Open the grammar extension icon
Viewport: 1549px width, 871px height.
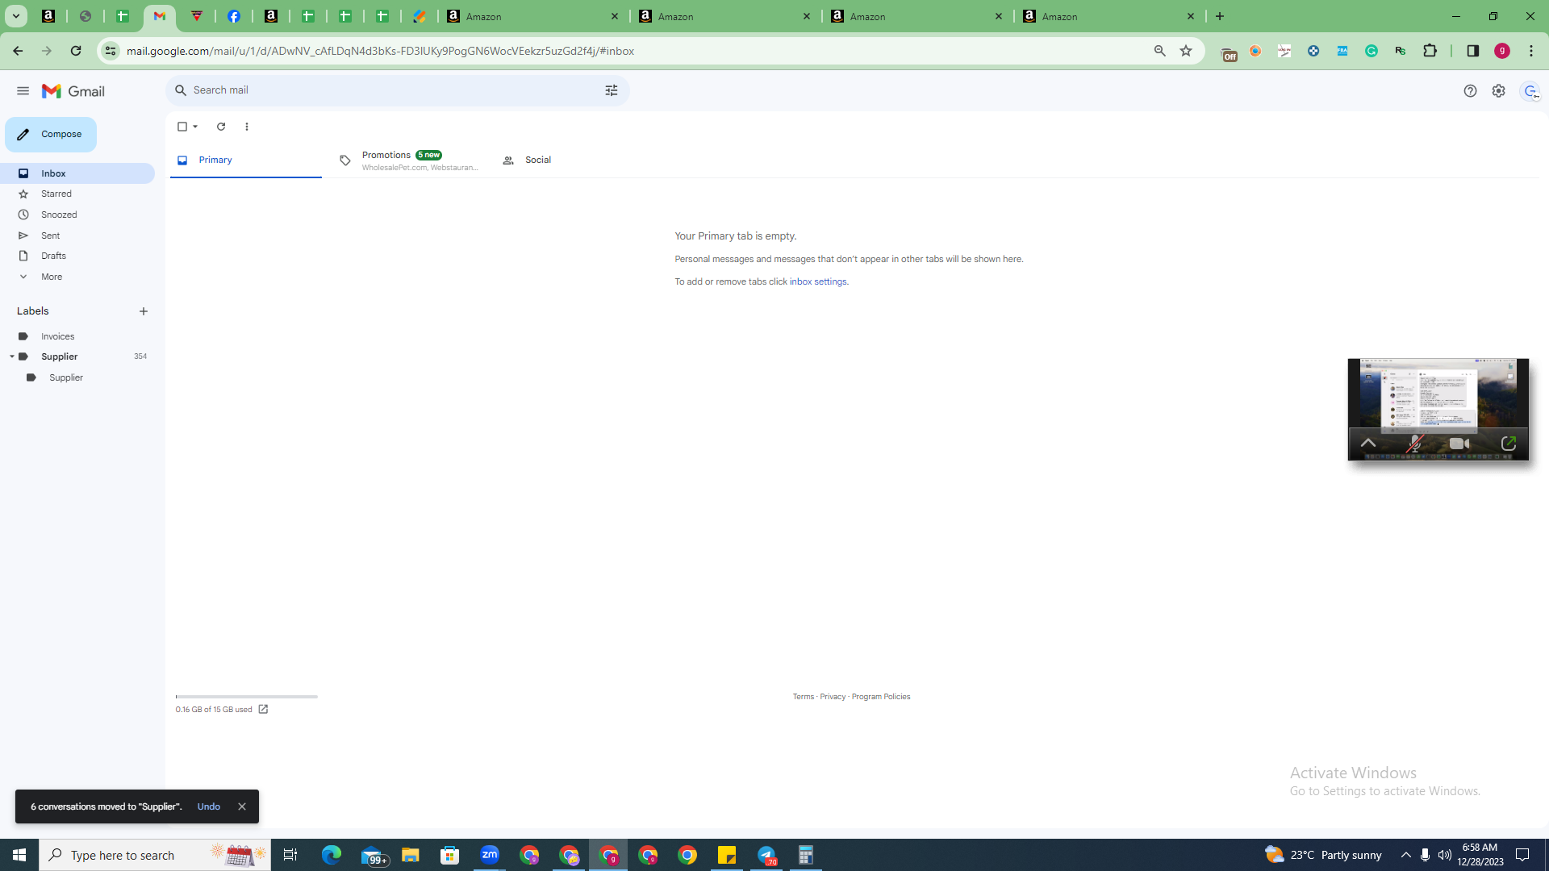point(1372,51)
